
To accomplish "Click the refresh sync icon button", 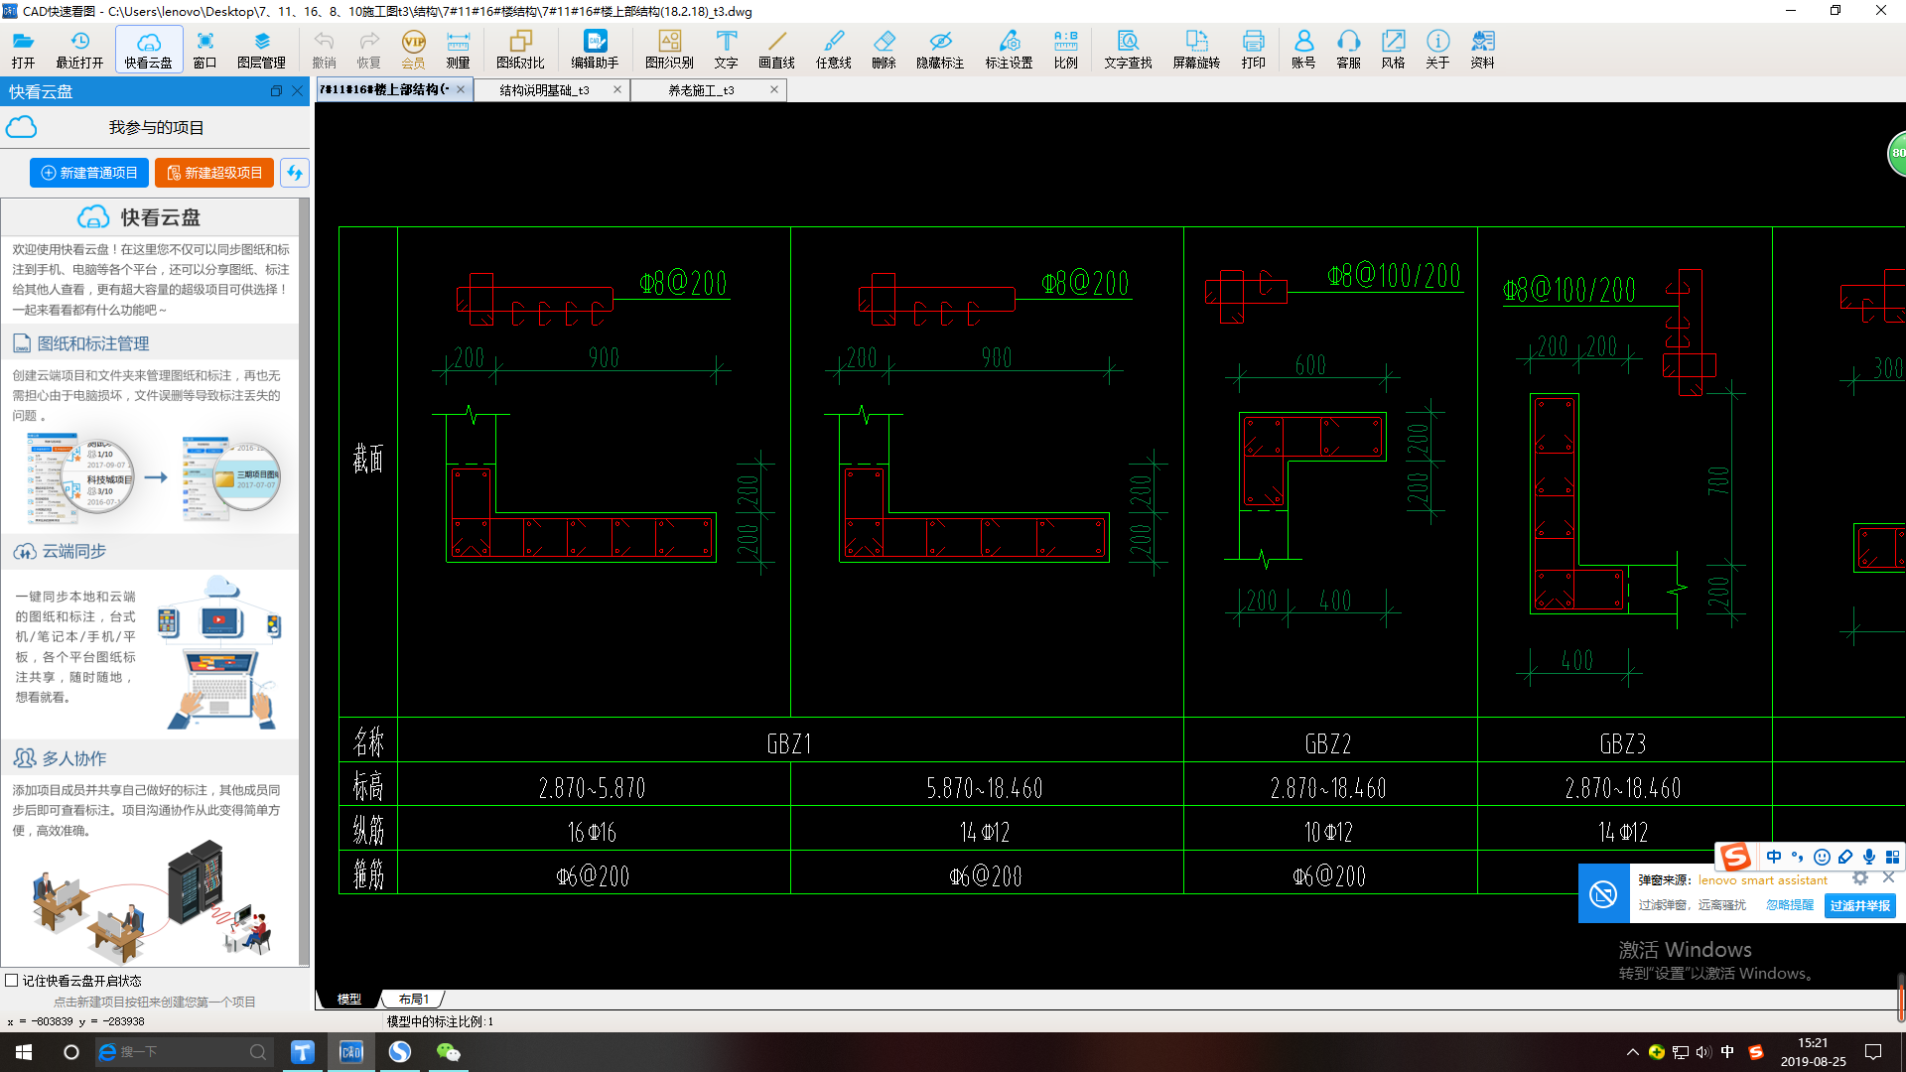I will (294, 173).
